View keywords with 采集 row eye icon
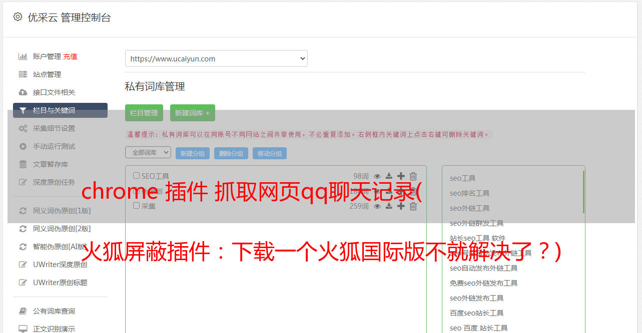This screenshot has height=333, width=642. (x=377, y=206)
